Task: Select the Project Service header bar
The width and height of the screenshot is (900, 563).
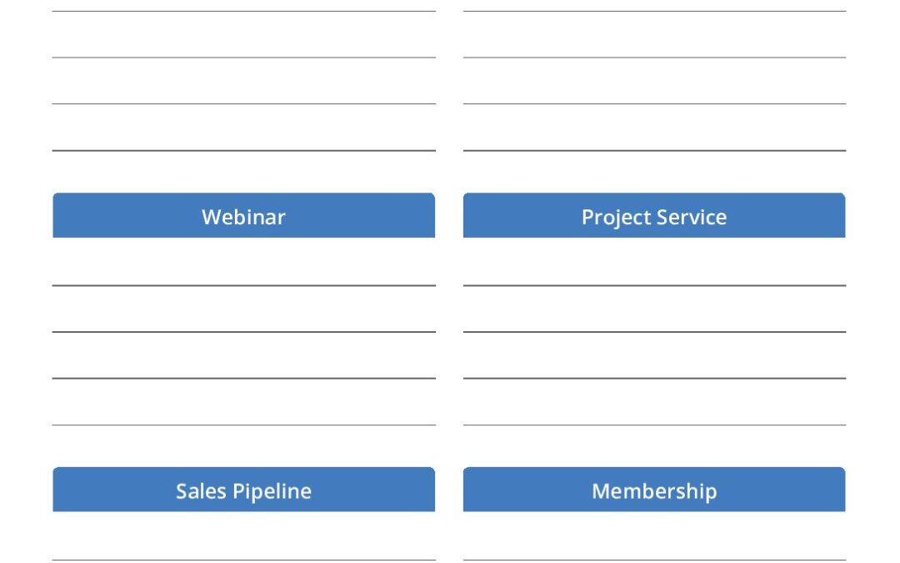Action: click(654, 216)
